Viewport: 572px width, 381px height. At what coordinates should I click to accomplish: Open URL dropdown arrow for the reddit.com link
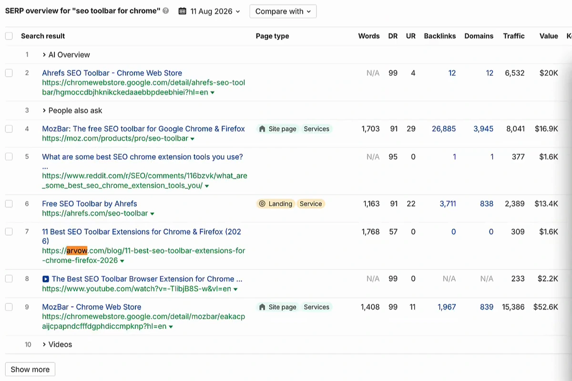pyautogui.click(x=207, y=186)
